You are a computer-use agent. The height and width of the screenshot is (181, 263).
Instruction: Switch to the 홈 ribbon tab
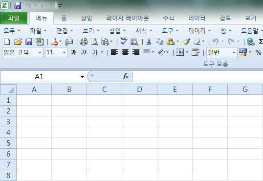click(64, 18)
